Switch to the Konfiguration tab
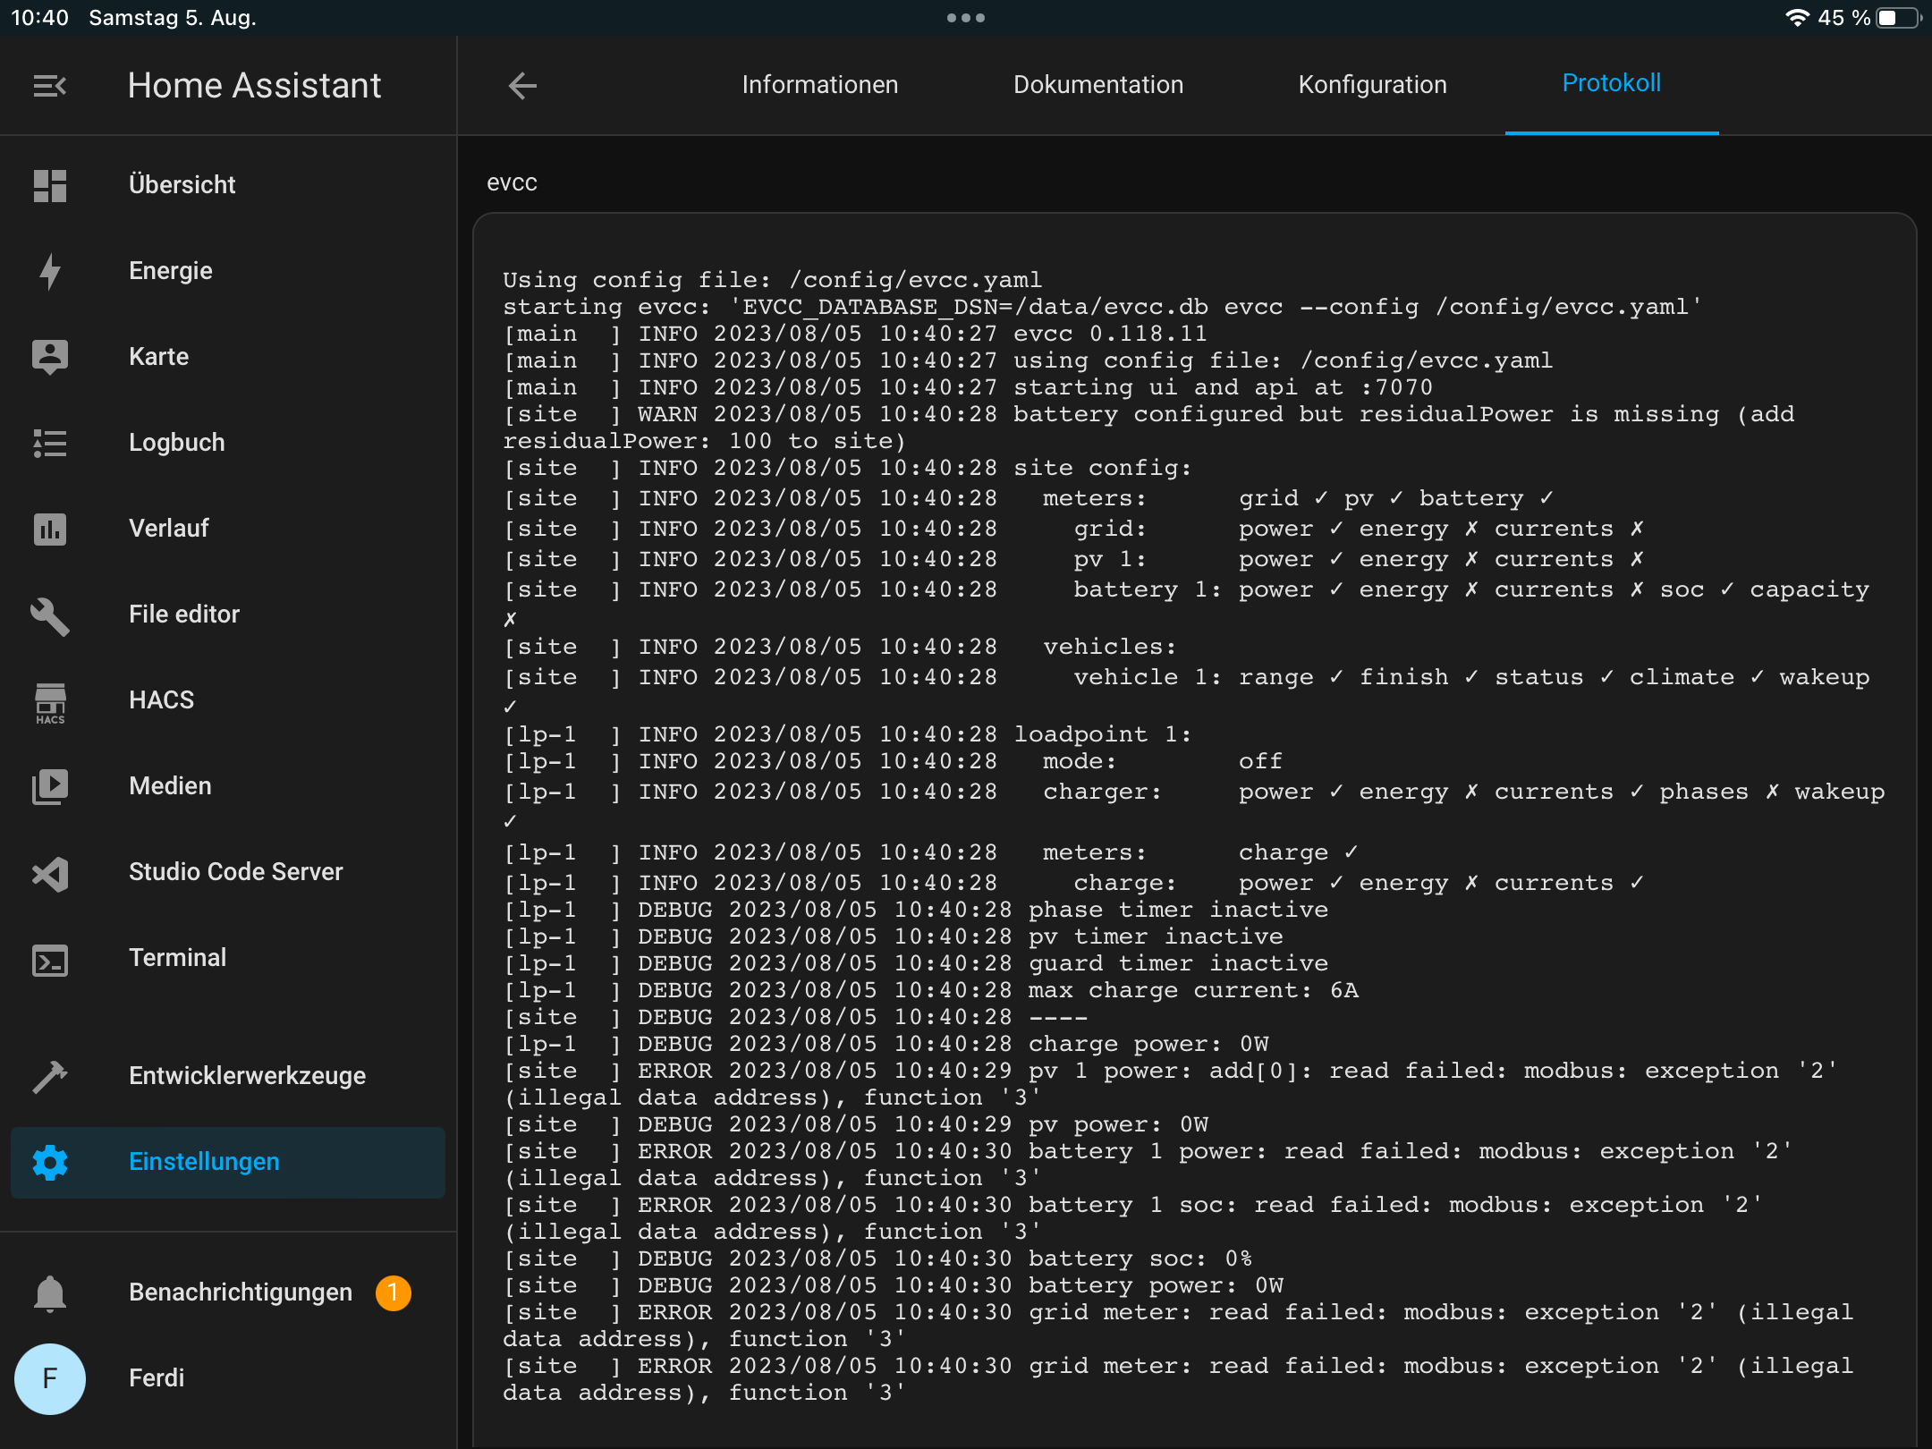 [x=1373, y=84]
